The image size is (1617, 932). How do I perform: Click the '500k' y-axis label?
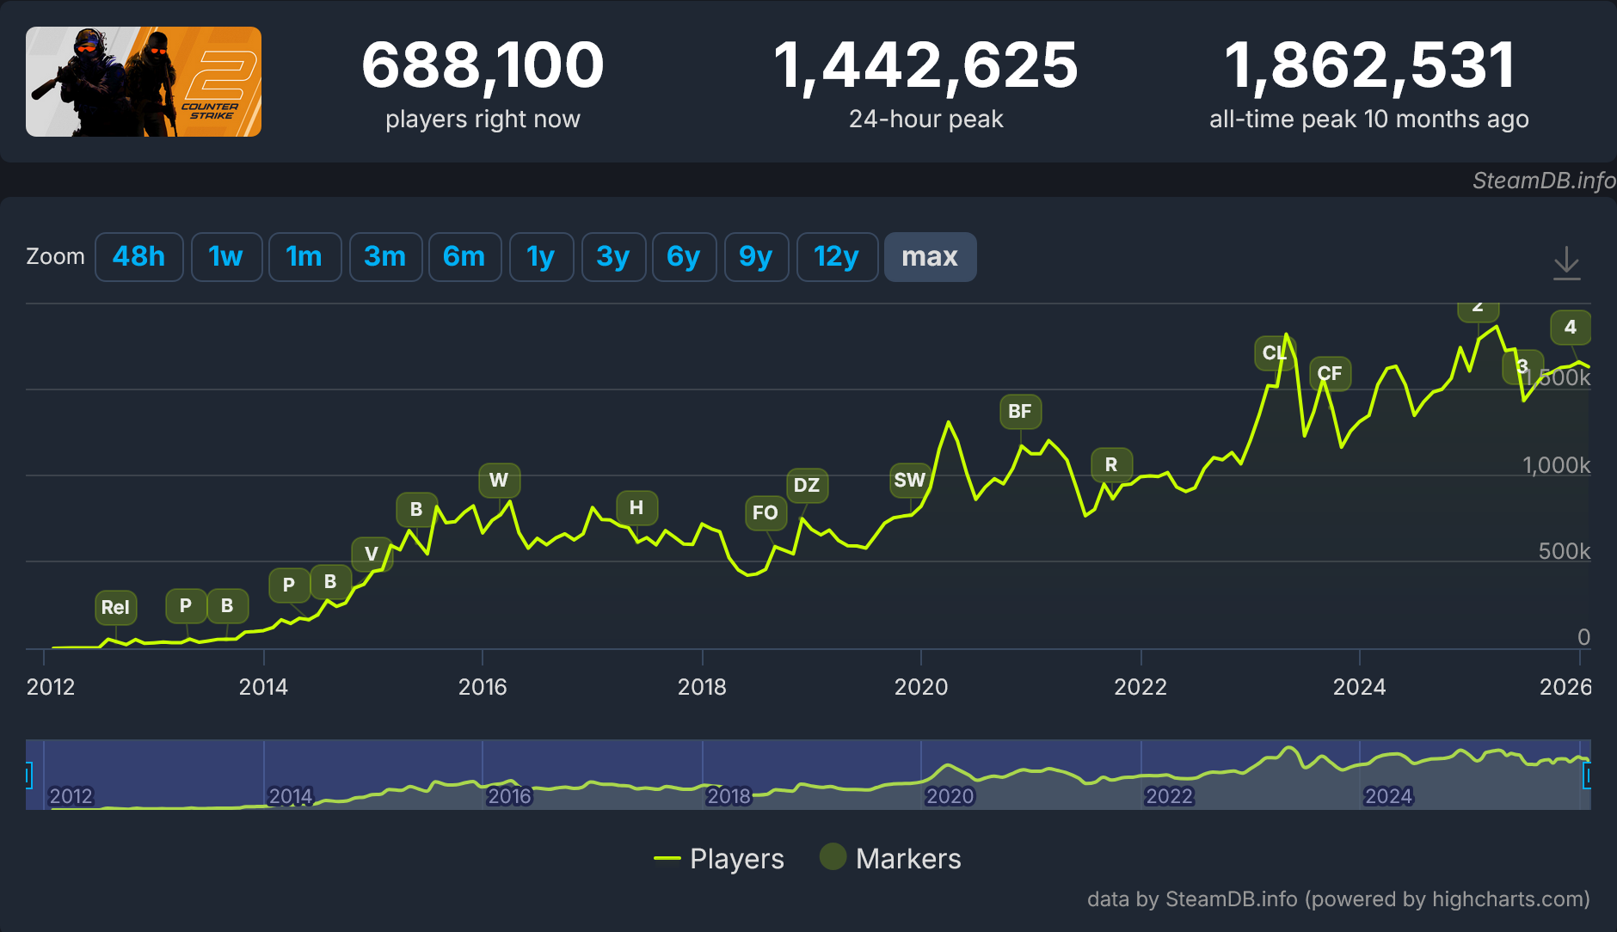pyautogui.click(x=1564, y=551)
